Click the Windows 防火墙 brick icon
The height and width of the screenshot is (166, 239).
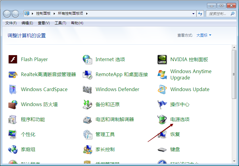13,105
